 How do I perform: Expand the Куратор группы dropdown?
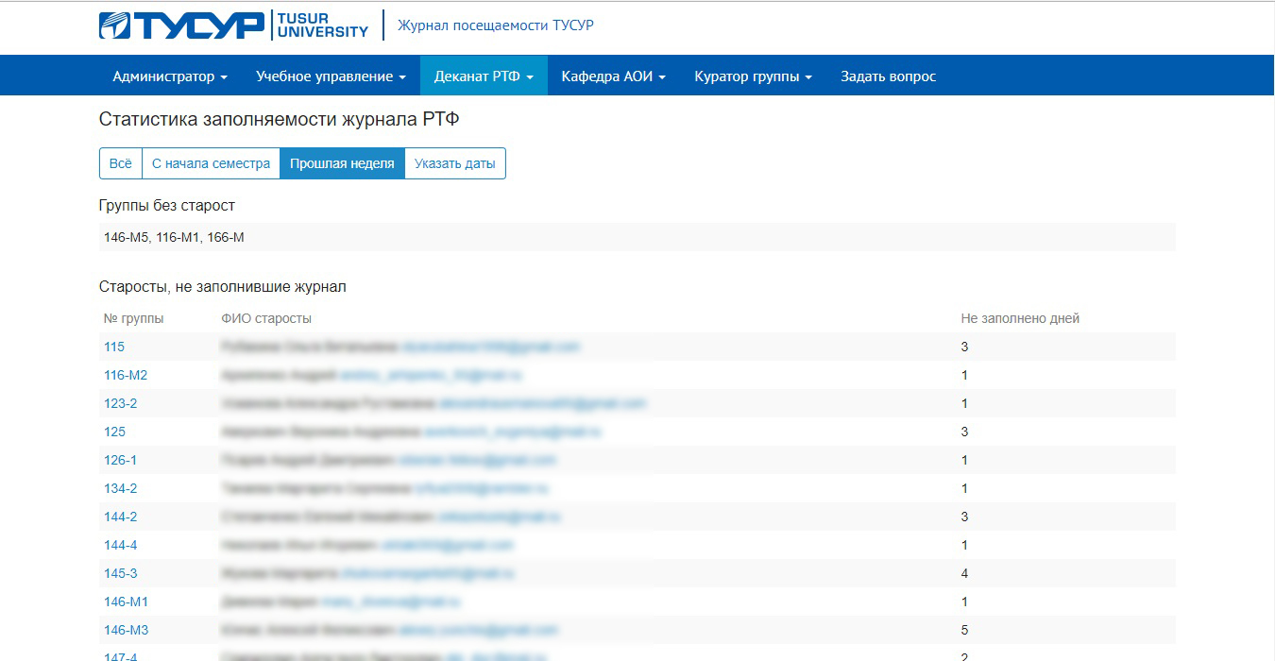[x=753, y=76]
